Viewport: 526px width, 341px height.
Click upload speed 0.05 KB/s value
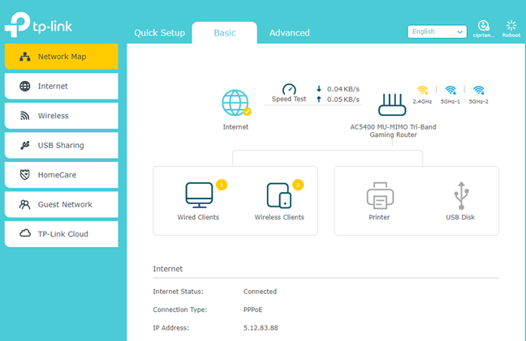tap(343, 100)
